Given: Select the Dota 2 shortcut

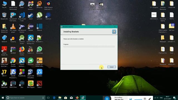Looking at the screenshot, I should (x=39, y=84).
